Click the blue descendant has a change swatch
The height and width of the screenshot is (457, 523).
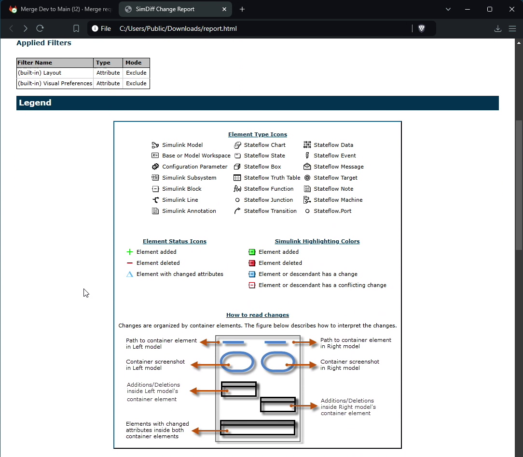tap(252, 274)
